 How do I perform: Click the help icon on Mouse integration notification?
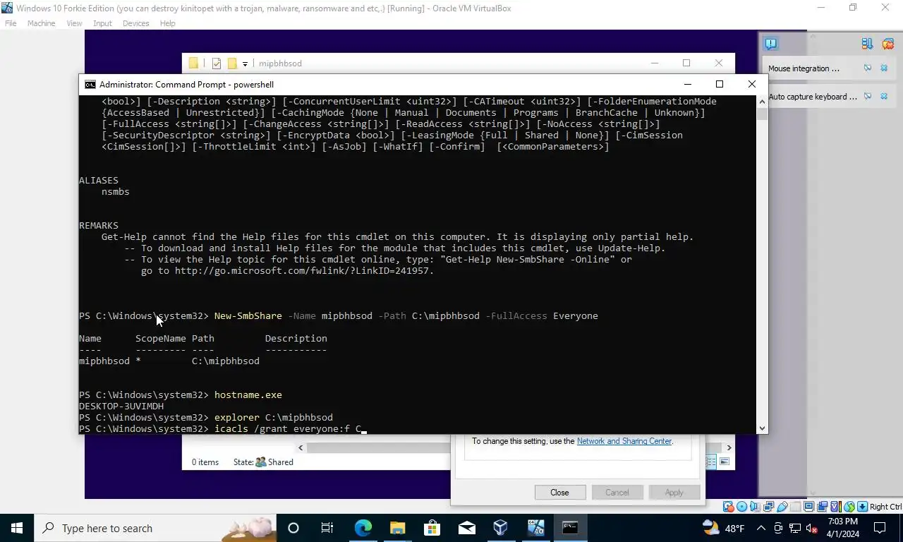[x=868, y=68]
